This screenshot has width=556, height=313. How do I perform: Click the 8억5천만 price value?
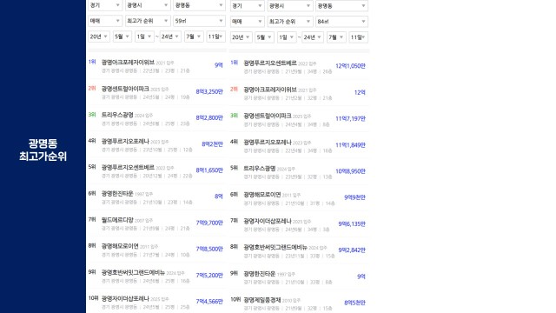(354, 303)
